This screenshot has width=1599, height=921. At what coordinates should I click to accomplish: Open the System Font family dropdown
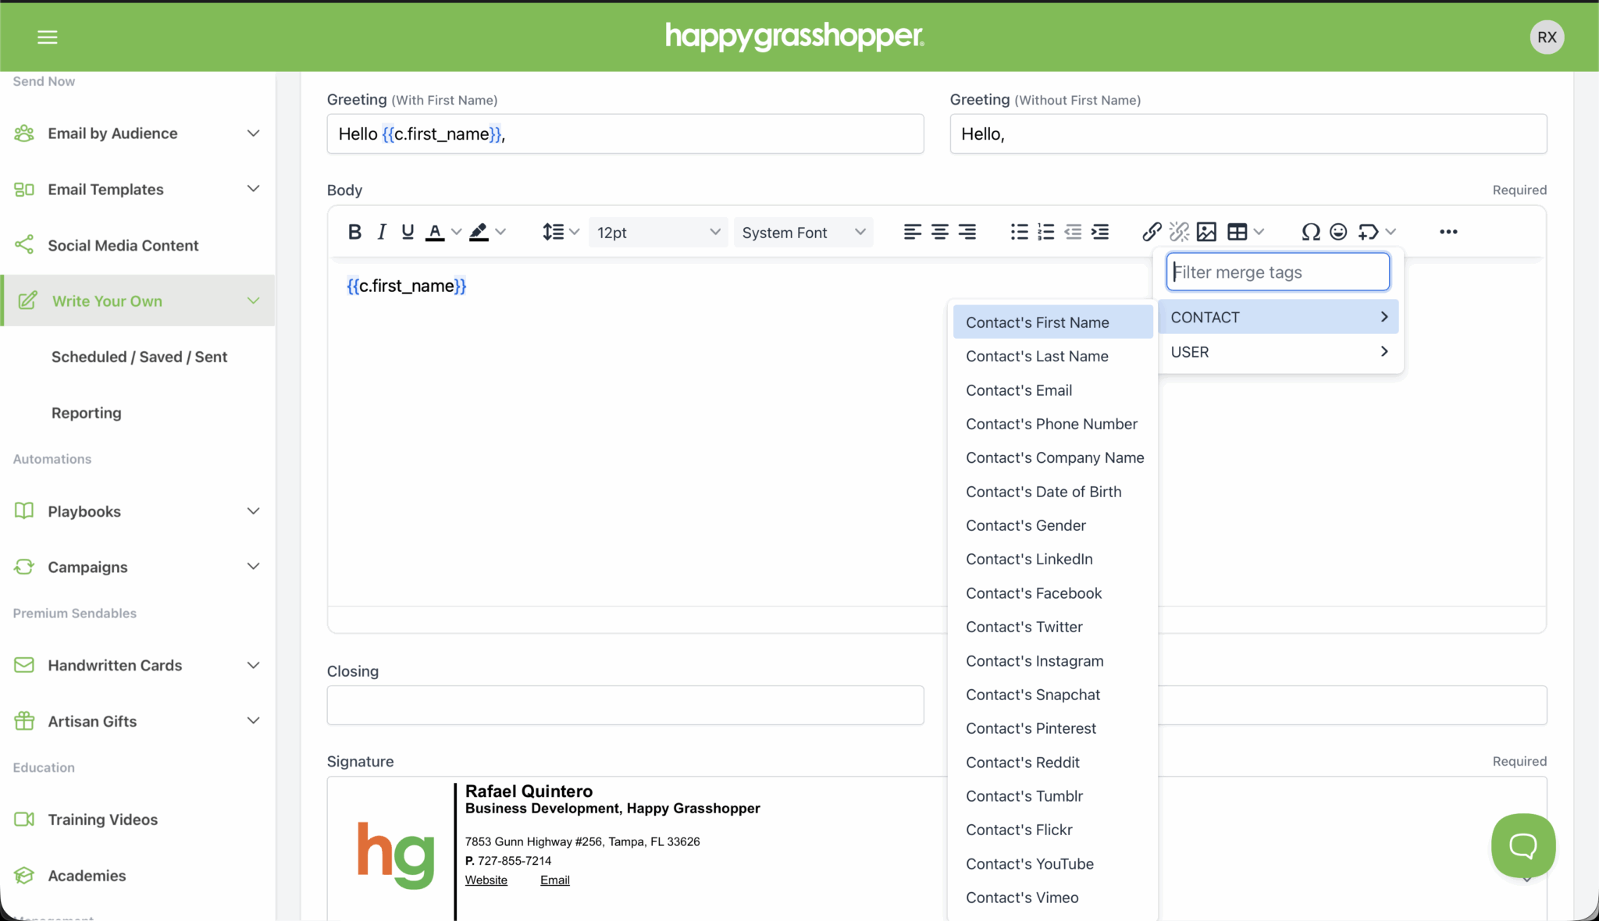[x=803, y=232]
